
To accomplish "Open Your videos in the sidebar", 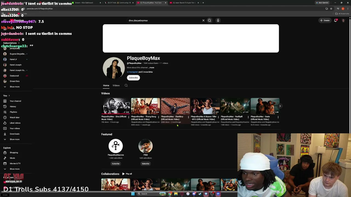I will (15, 128).
